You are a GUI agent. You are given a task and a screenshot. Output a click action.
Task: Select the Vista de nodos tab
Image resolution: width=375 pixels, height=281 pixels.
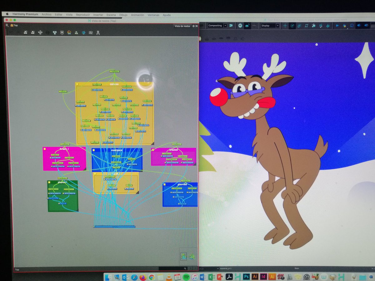182,26
